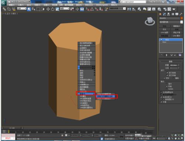The image size is (185, 141).
Task: Toggle Window/Crossing selection mode
Action: click(43, 9)
